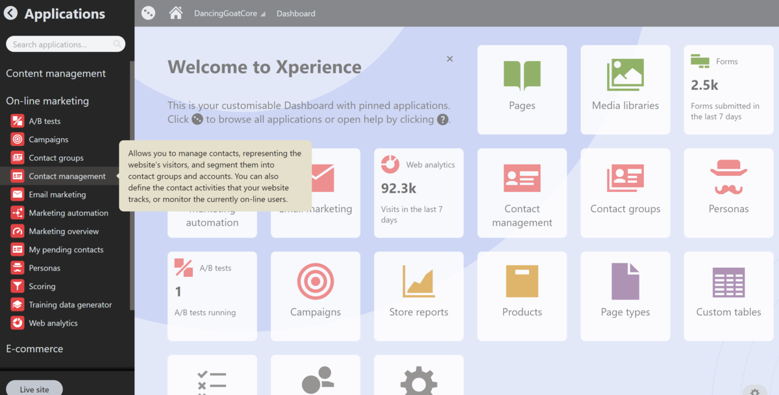This screenshot has width=779, height=395.
Task: Click the Email marketing envelope sidebar icon
Action: [18, 195]
